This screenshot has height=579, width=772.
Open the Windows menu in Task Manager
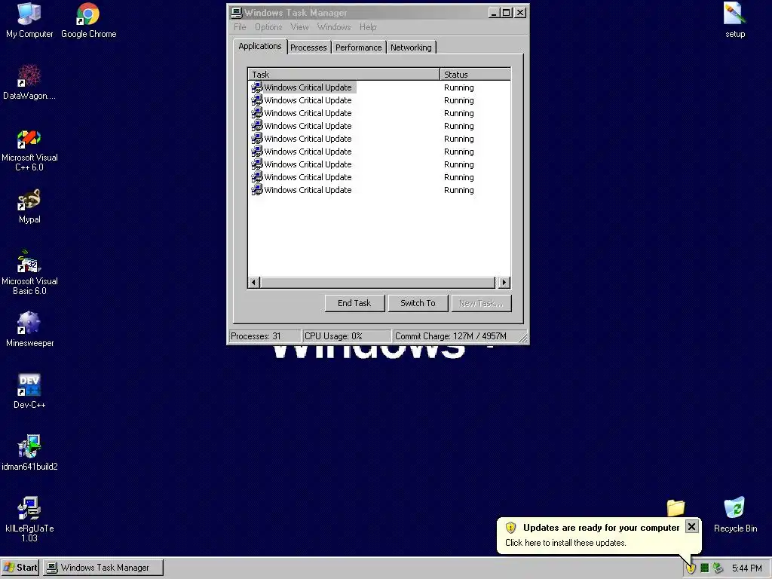[x=334, y=27]
